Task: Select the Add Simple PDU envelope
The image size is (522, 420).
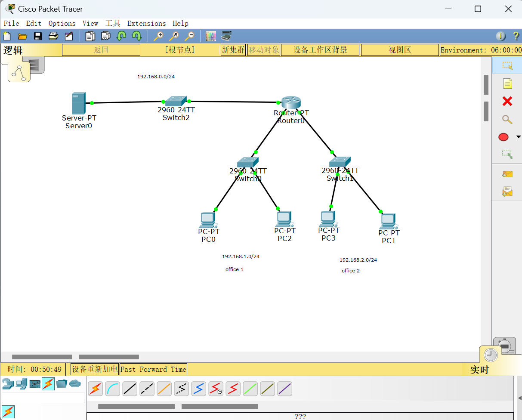Action: 507,174
